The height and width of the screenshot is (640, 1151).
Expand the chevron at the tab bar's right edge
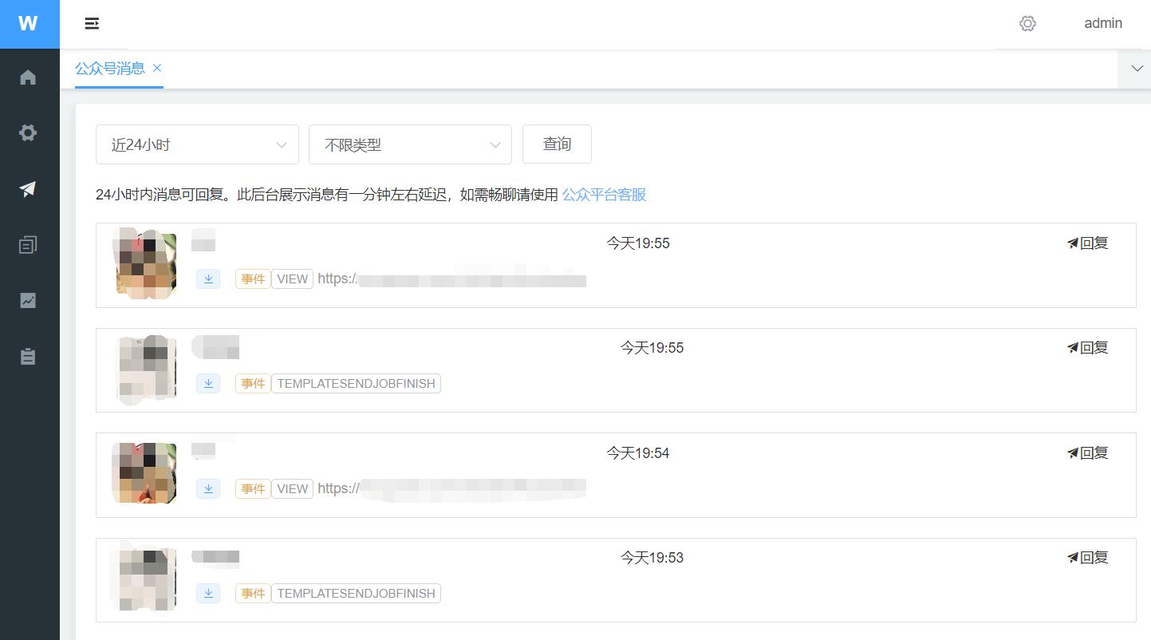point(1136,69)
